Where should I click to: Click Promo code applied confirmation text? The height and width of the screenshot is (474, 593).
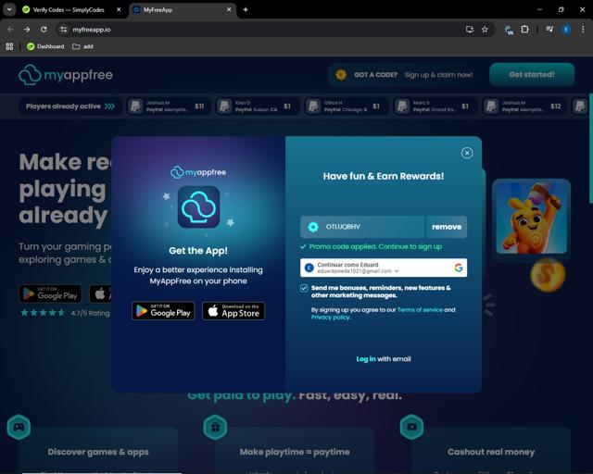(x=375, y=247)
